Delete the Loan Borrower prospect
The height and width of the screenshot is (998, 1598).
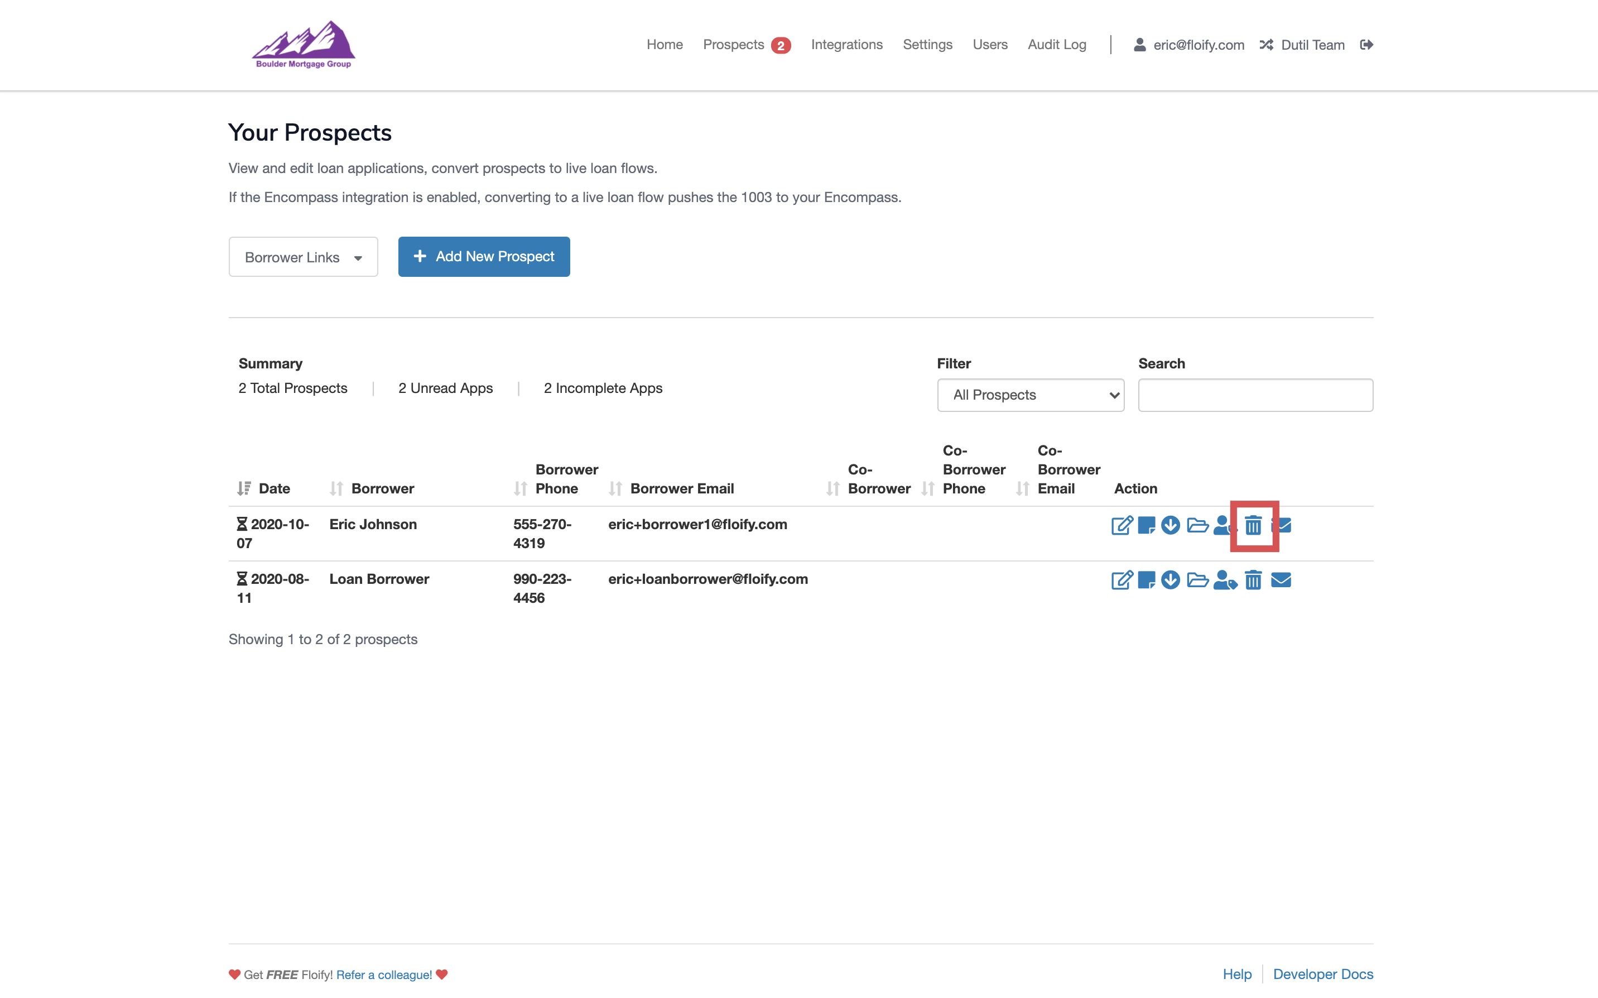pos(1254,580)
